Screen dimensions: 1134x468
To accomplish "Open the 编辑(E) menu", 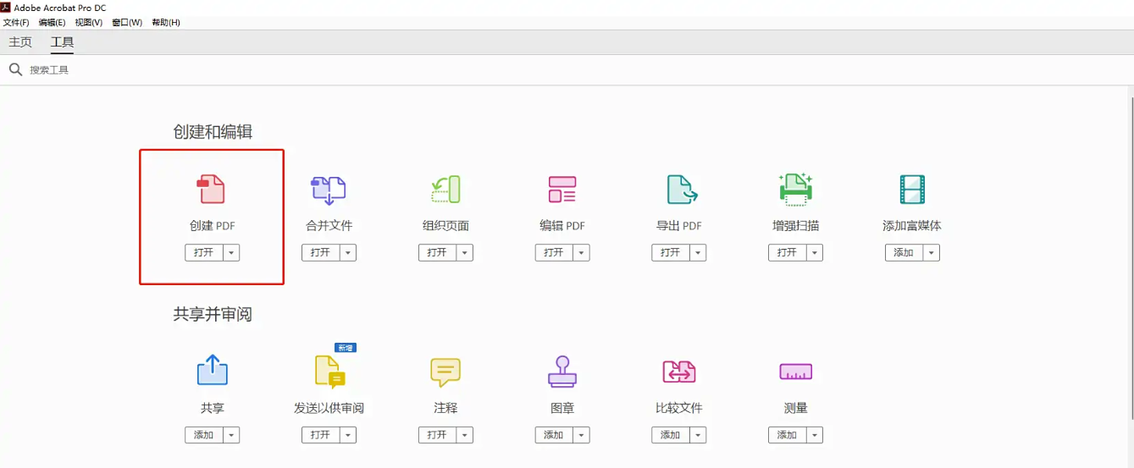I will pyautogui.click(x=52, y=22).
